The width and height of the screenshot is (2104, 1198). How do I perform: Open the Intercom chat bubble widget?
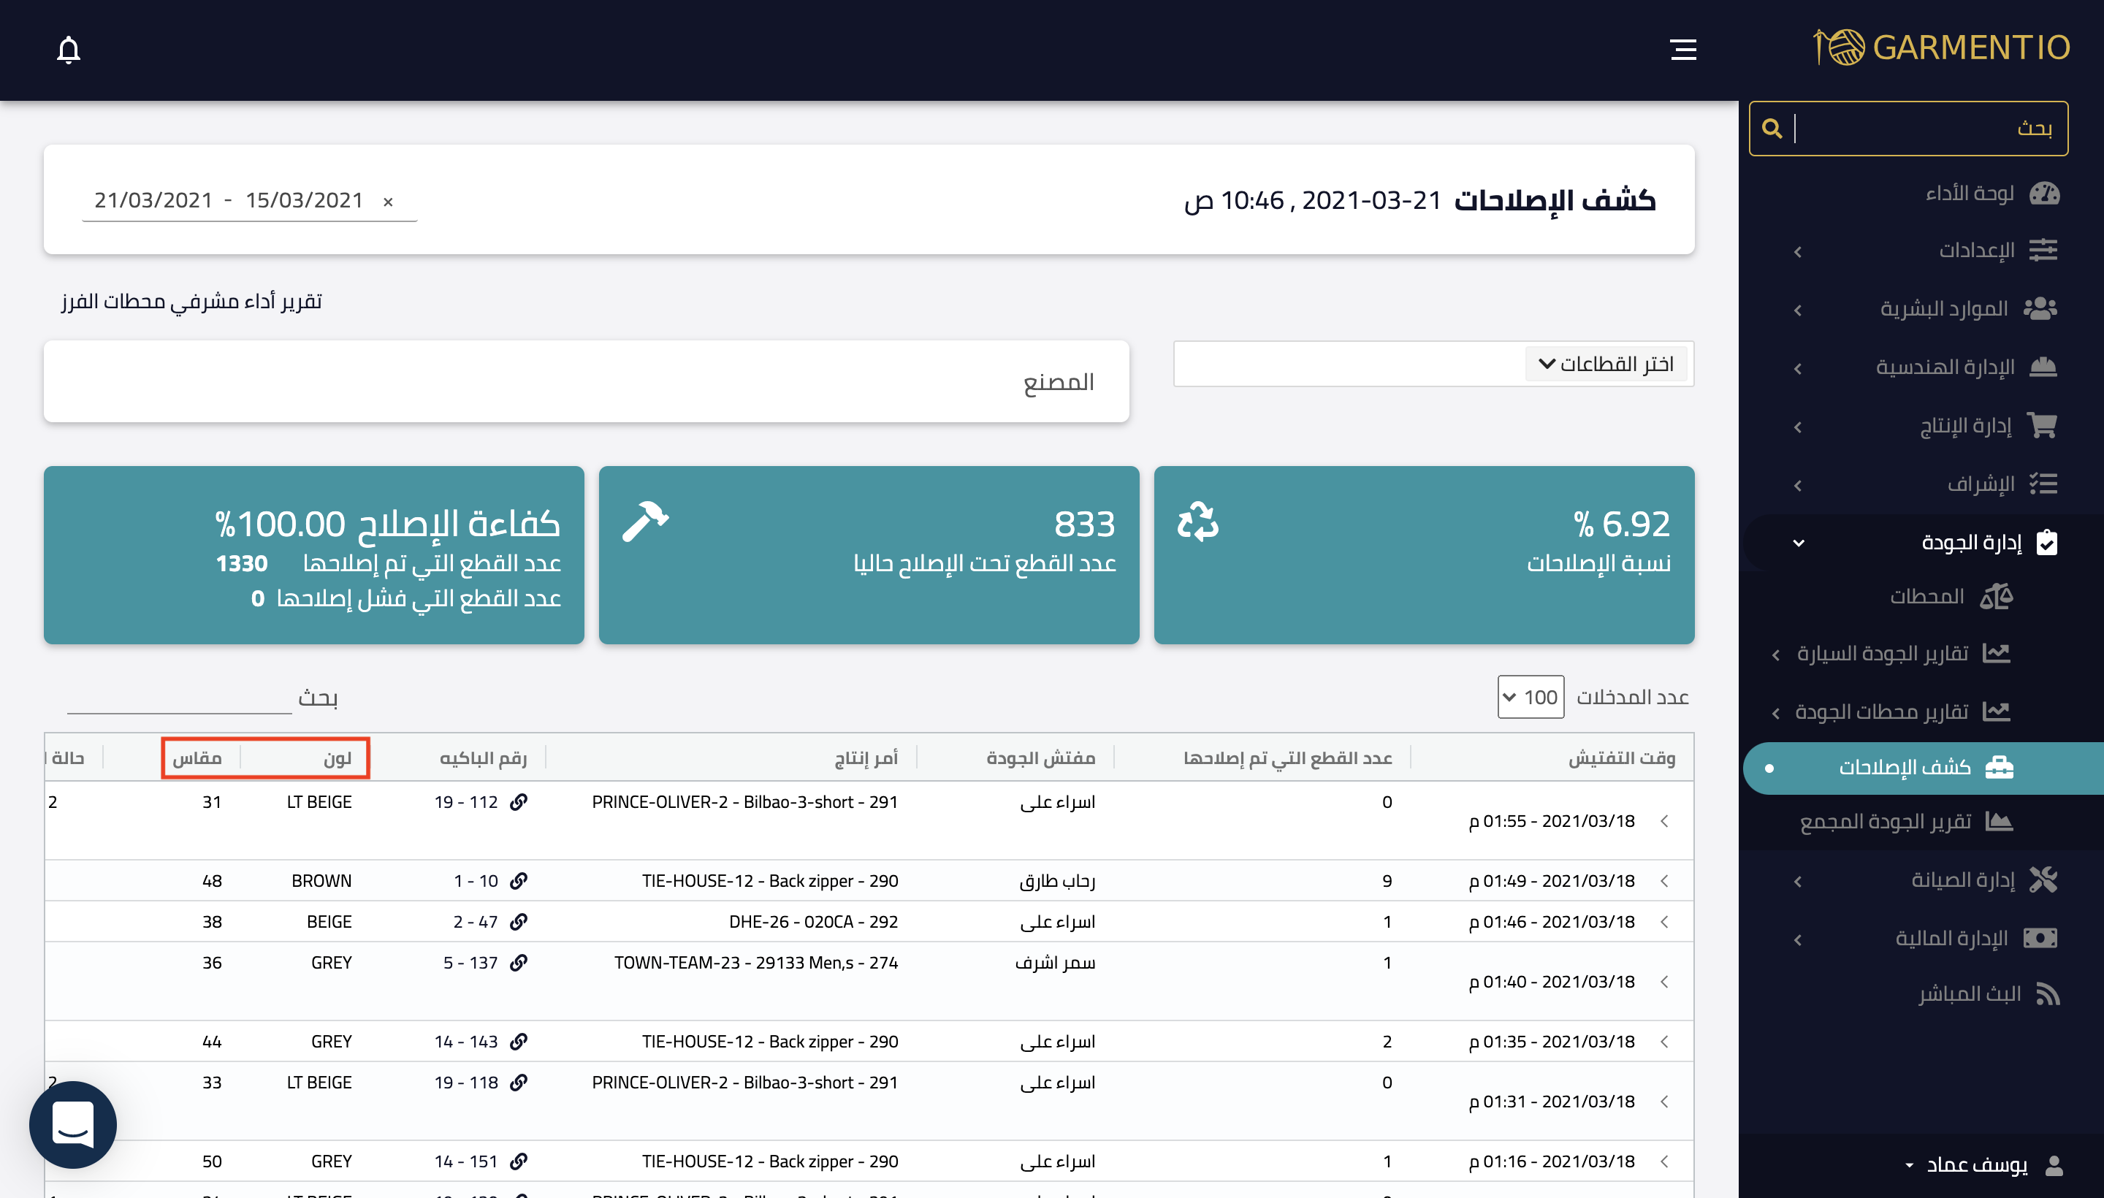[72, 1124]
